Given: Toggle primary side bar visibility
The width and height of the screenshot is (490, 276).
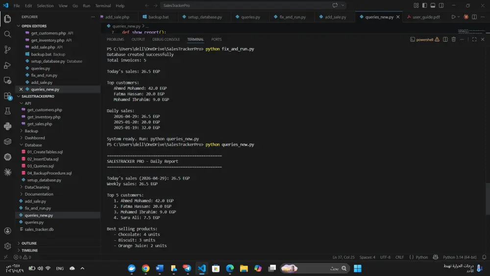Looking at the screenshot, I should coord(424,5).
